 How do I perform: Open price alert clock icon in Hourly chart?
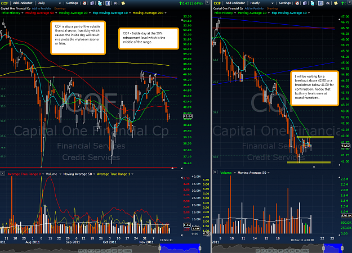click(x=297, y=3)
